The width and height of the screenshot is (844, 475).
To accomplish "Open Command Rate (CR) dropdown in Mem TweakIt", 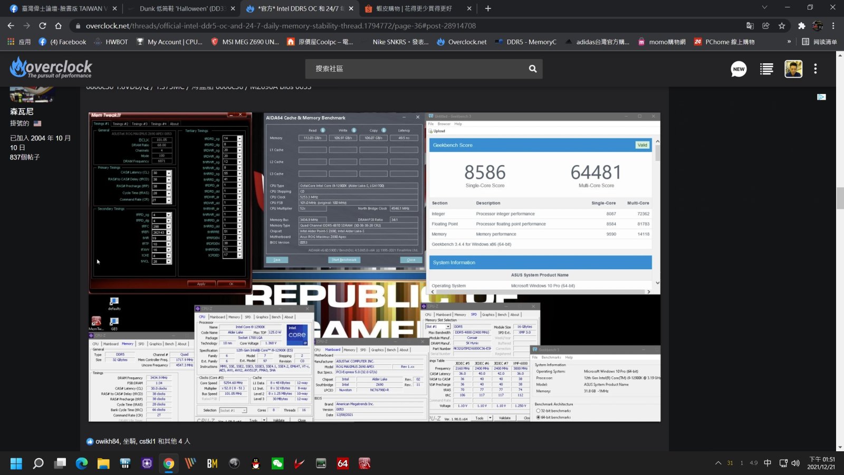I will 169,200.
